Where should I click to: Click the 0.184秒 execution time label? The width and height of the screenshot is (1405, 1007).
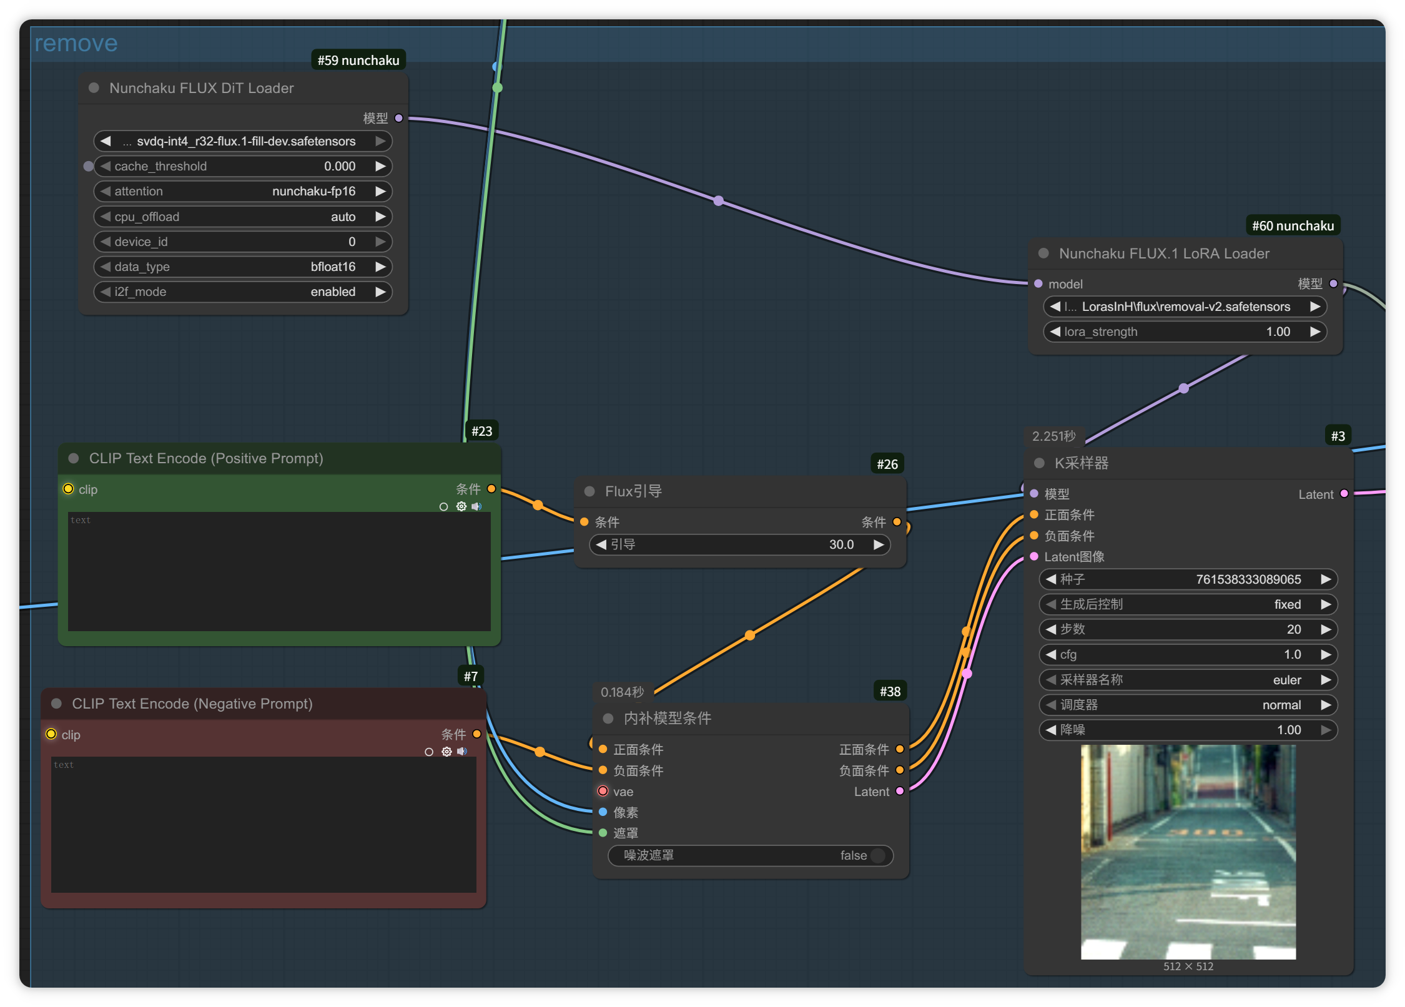622,692
